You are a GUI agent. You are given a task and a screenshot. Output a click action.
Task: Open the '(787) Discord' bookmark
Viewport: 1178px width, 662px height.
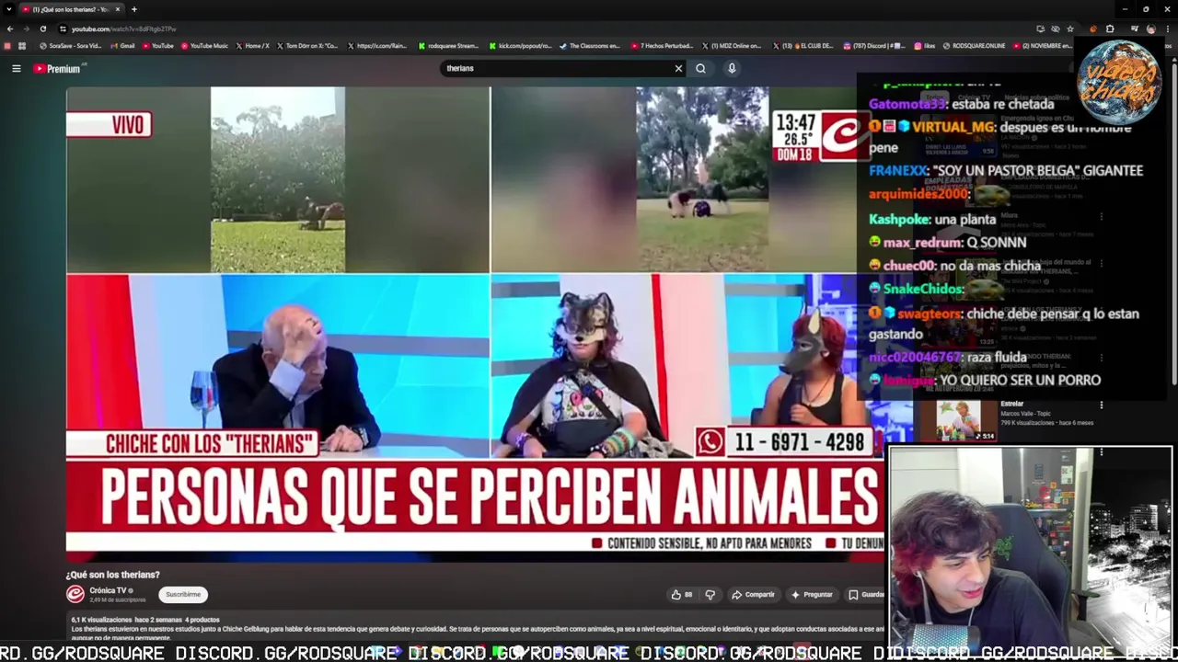(x=875, y=46)
